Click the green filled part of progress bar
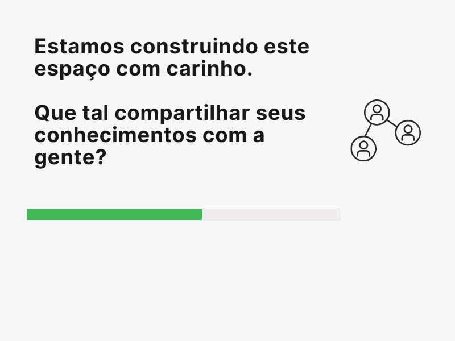The width and height of the screenshot is (455, 341). click(115, 215)
